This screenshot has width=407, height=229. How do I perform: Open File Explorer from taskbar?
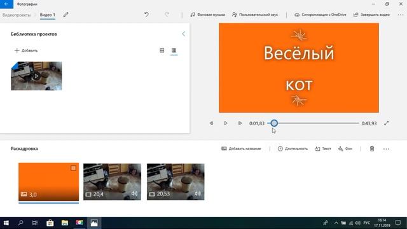click(x=65, y=223)
